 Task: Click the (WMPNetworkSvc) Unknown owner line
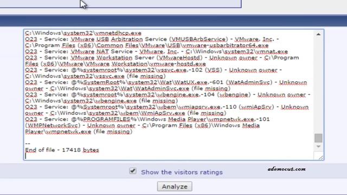point(142,126)
